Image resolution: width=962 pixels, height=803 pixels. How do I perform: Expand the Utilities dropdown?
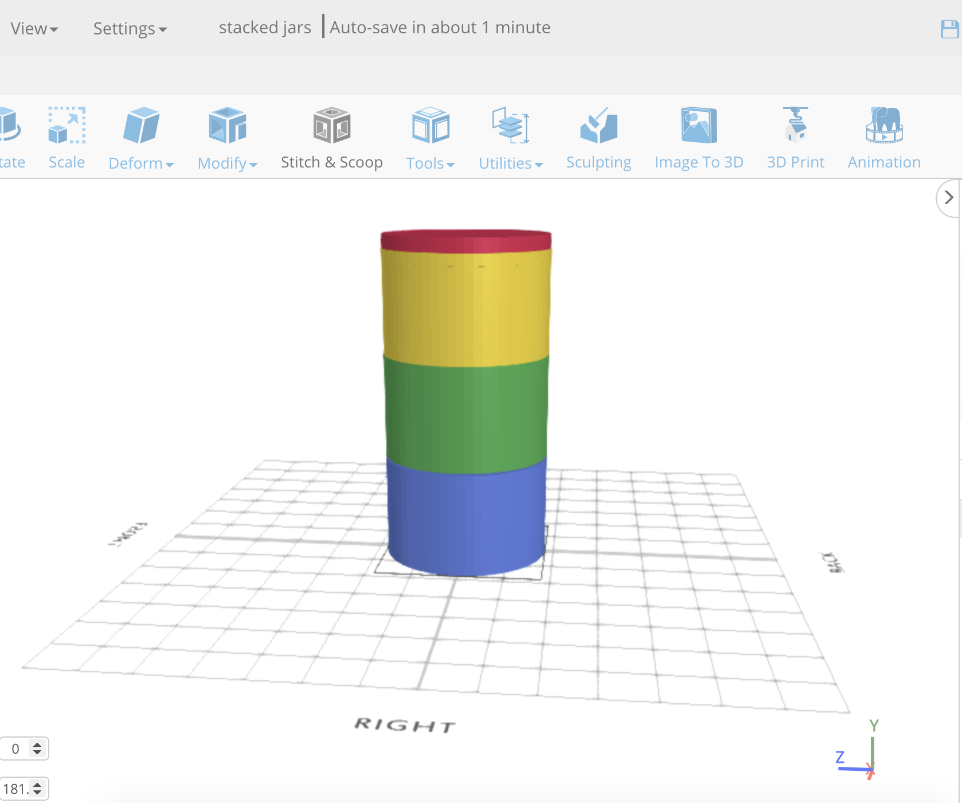(x=510, y=163)
